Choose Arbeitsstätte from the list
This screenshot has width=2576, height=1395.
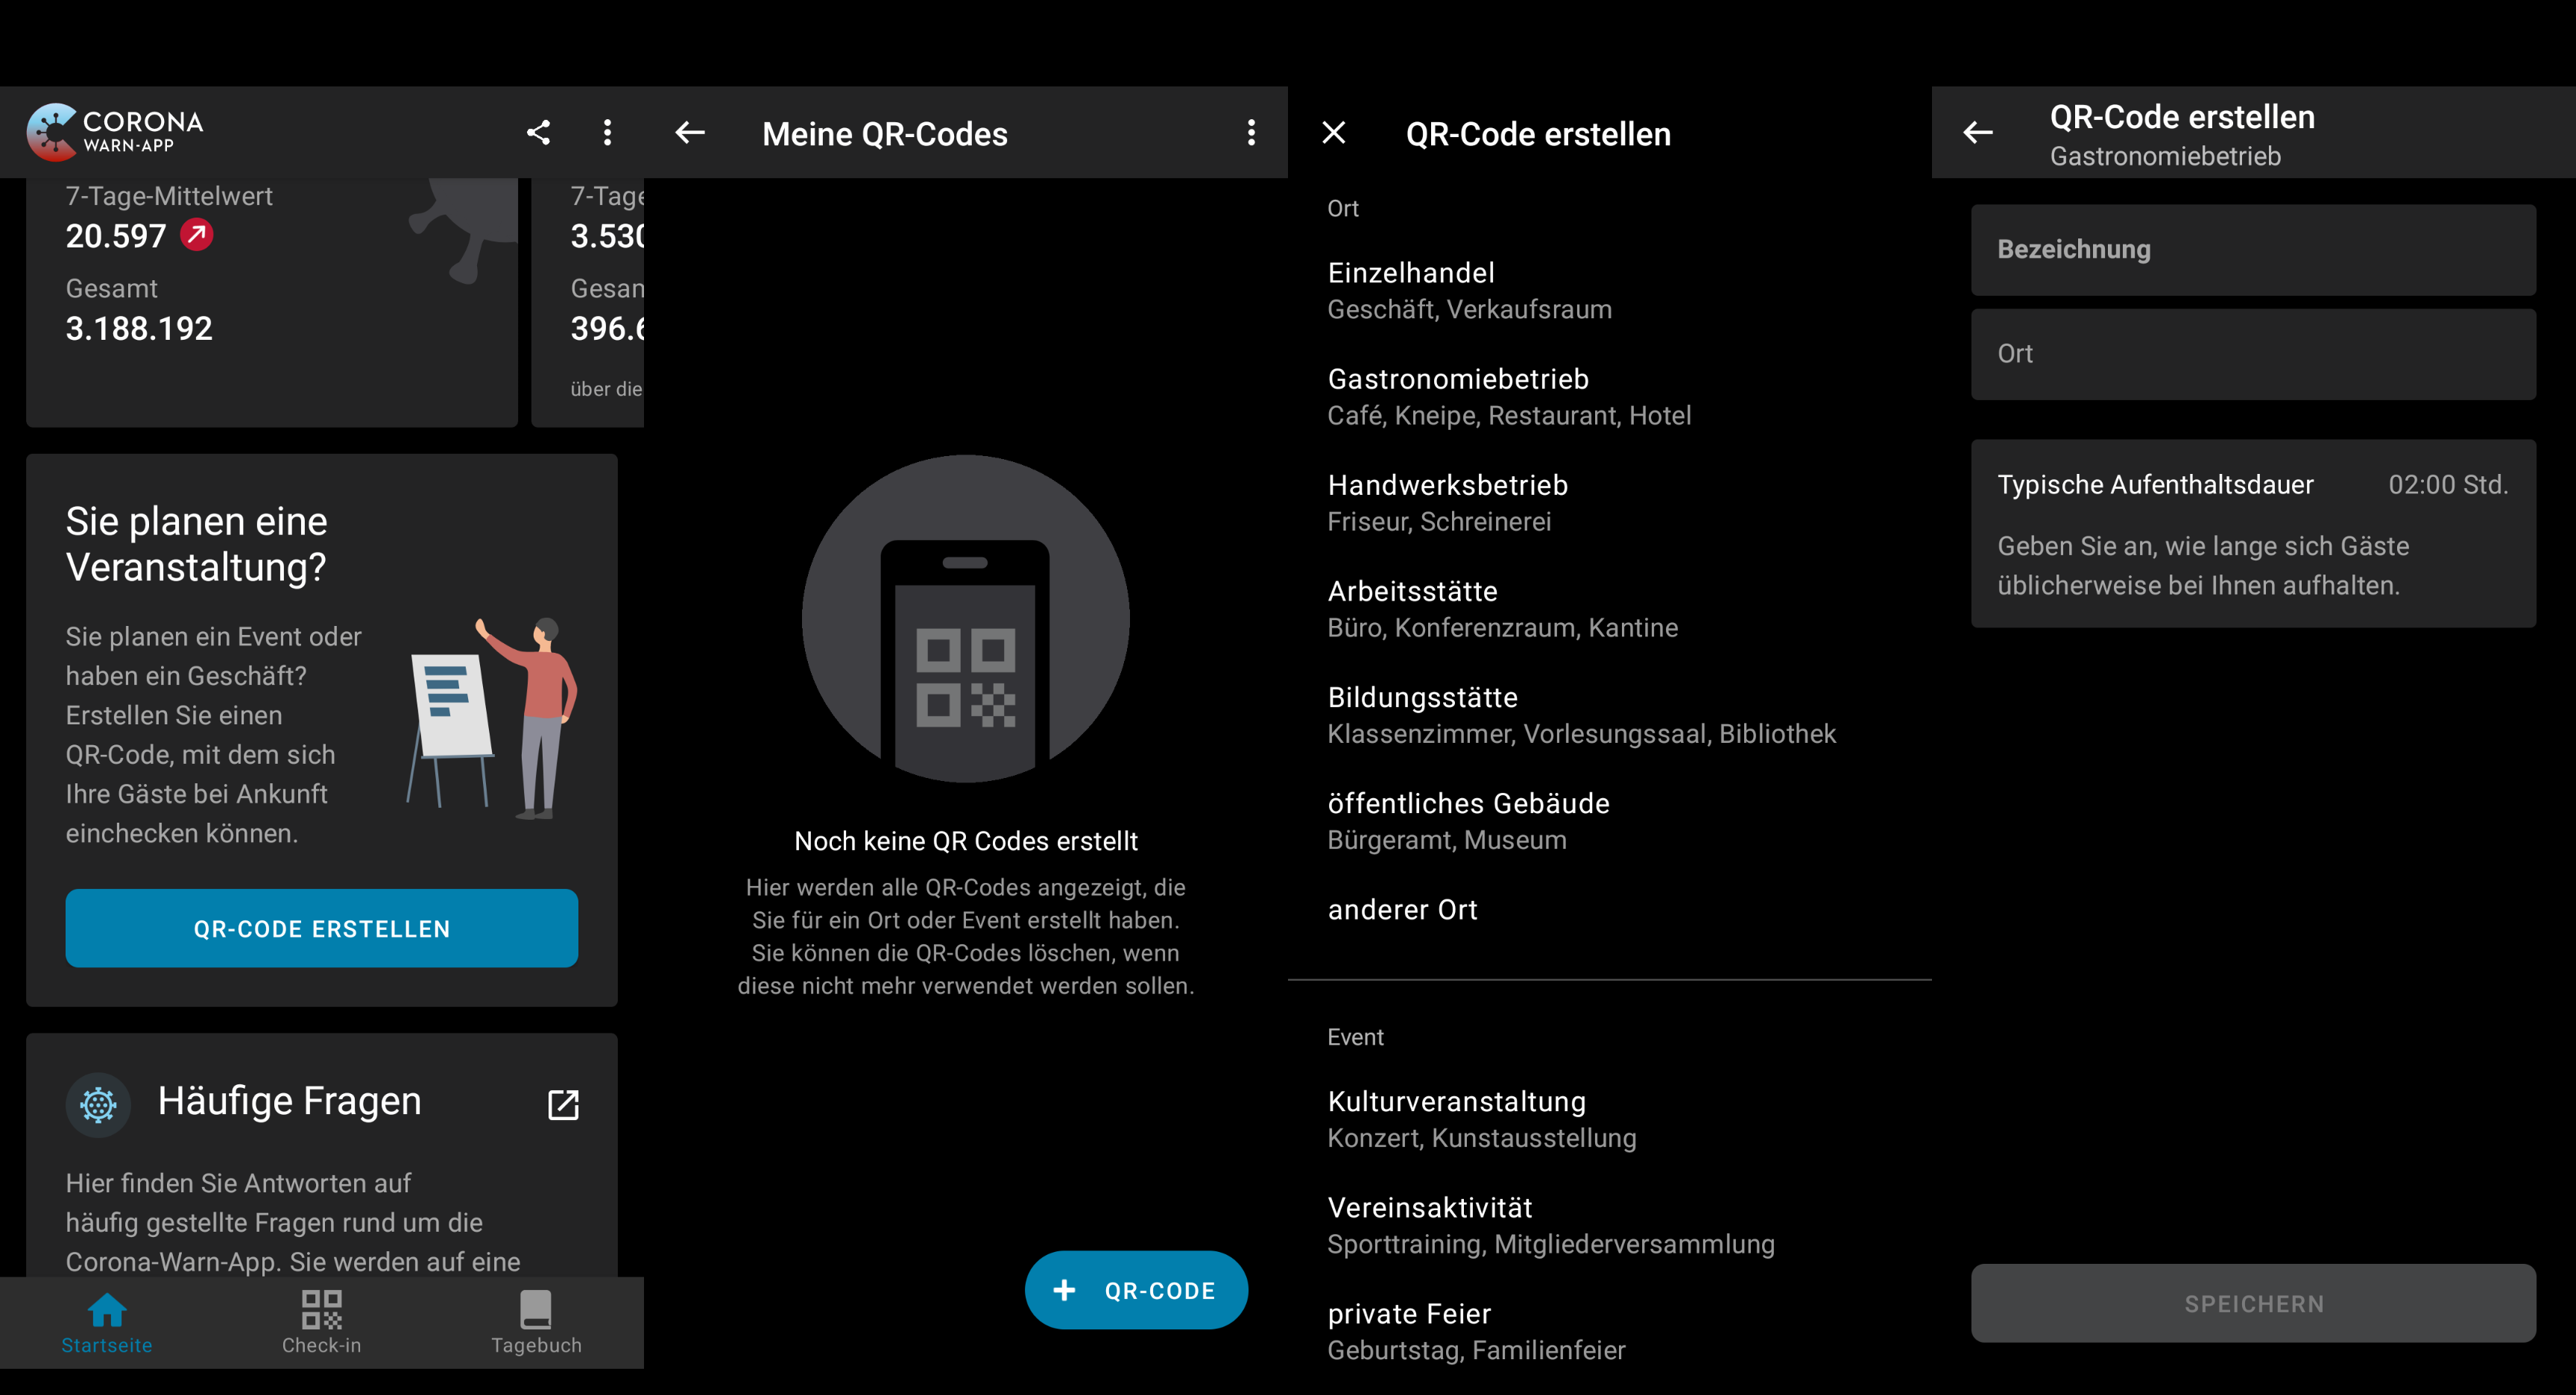coord(1609,609)
